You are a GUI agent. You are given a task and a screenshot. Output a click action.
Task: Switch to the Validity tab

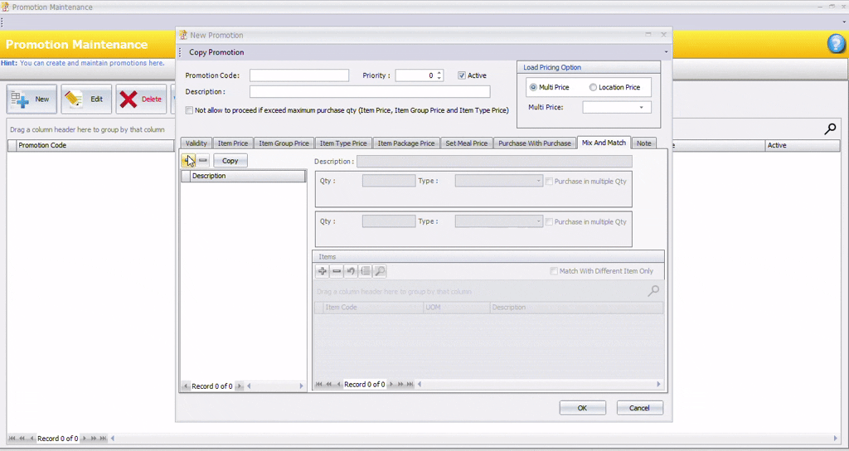coord(196,143)
